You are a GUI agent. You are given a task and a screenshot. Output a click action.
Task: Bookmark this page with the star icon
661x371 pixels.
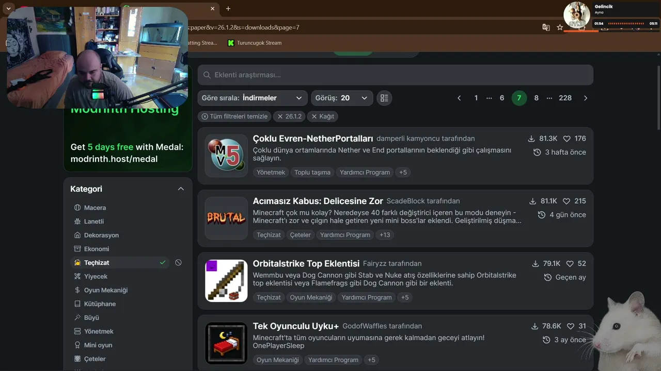pos(560,27)
